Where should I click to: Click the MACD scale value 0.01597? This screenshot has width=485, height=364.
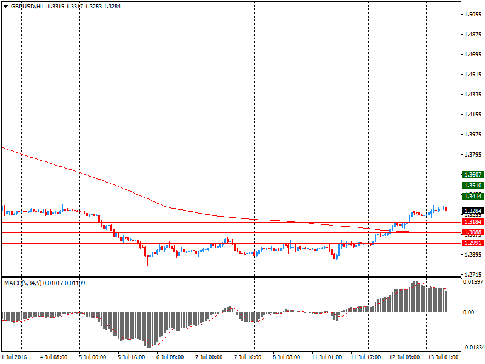[x=473, y=282]
